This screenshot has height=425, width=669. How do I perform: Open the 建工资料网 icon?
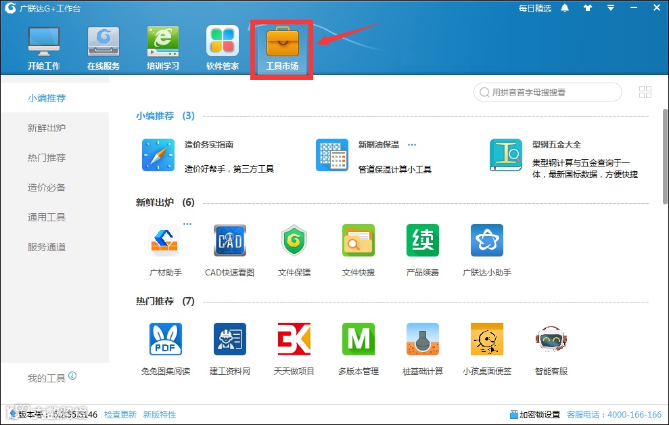coord(230,339)
